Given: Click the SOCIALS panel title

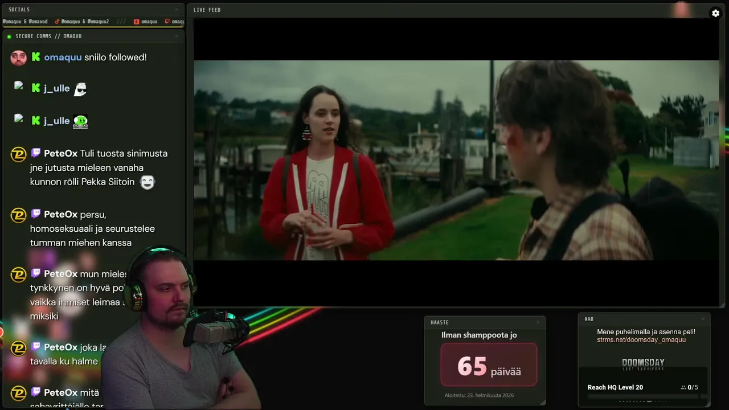Looking at the screenshot, I should (19, 10).
